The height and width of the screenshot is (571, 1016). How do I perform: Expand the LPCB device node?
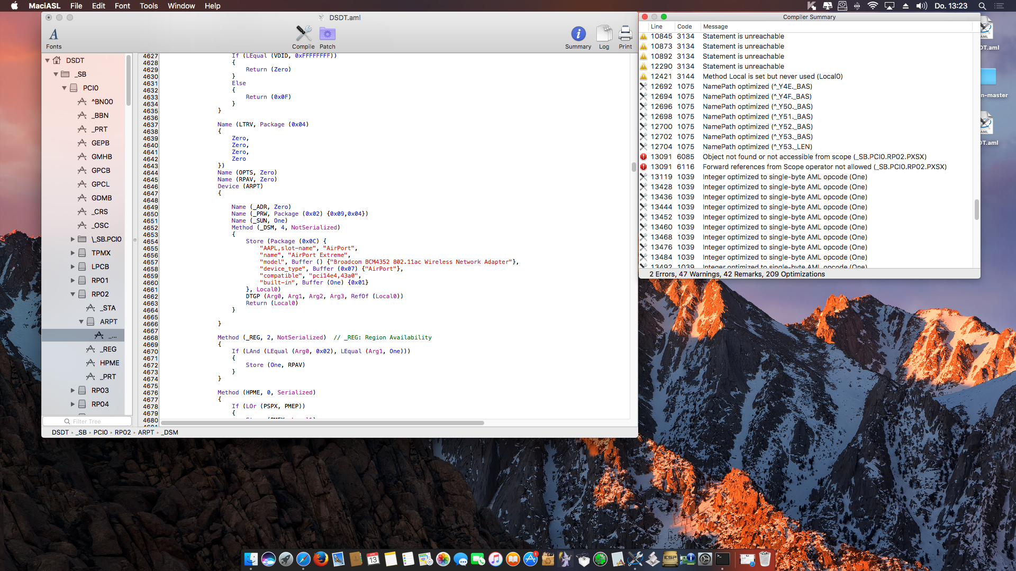click(x=73, y=266)
